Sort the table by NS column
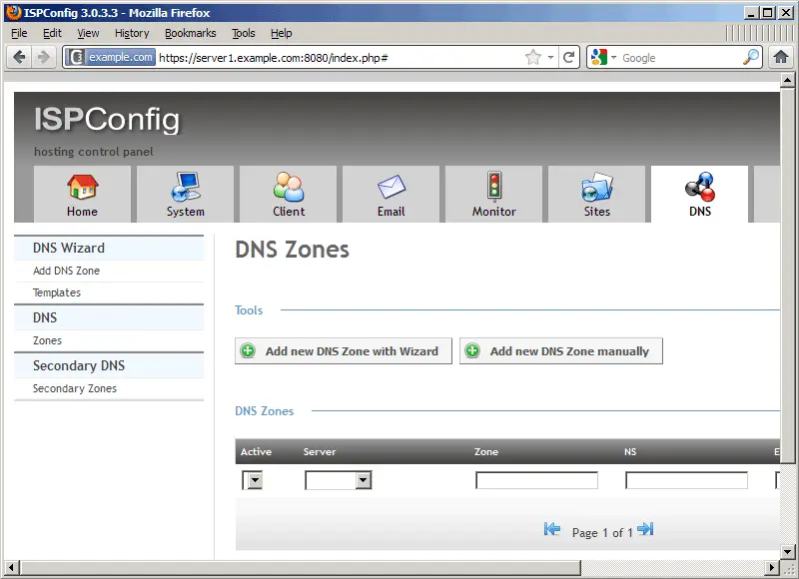 pyautogui.click(x=630, y=451)
